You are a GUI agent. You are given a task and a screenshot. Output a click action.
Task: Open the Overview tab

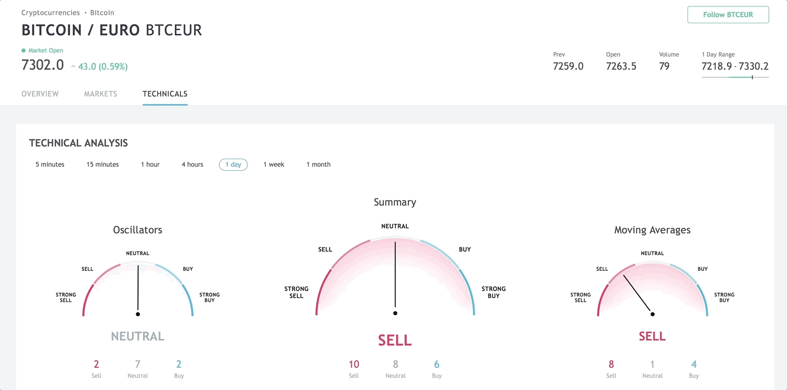(x=40, y=94)
